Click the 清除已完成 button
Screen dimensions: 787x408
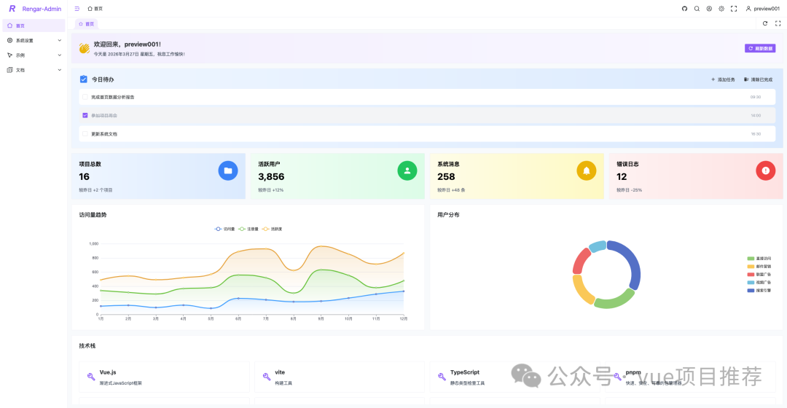pyautogui.click(x=758, y=79)
